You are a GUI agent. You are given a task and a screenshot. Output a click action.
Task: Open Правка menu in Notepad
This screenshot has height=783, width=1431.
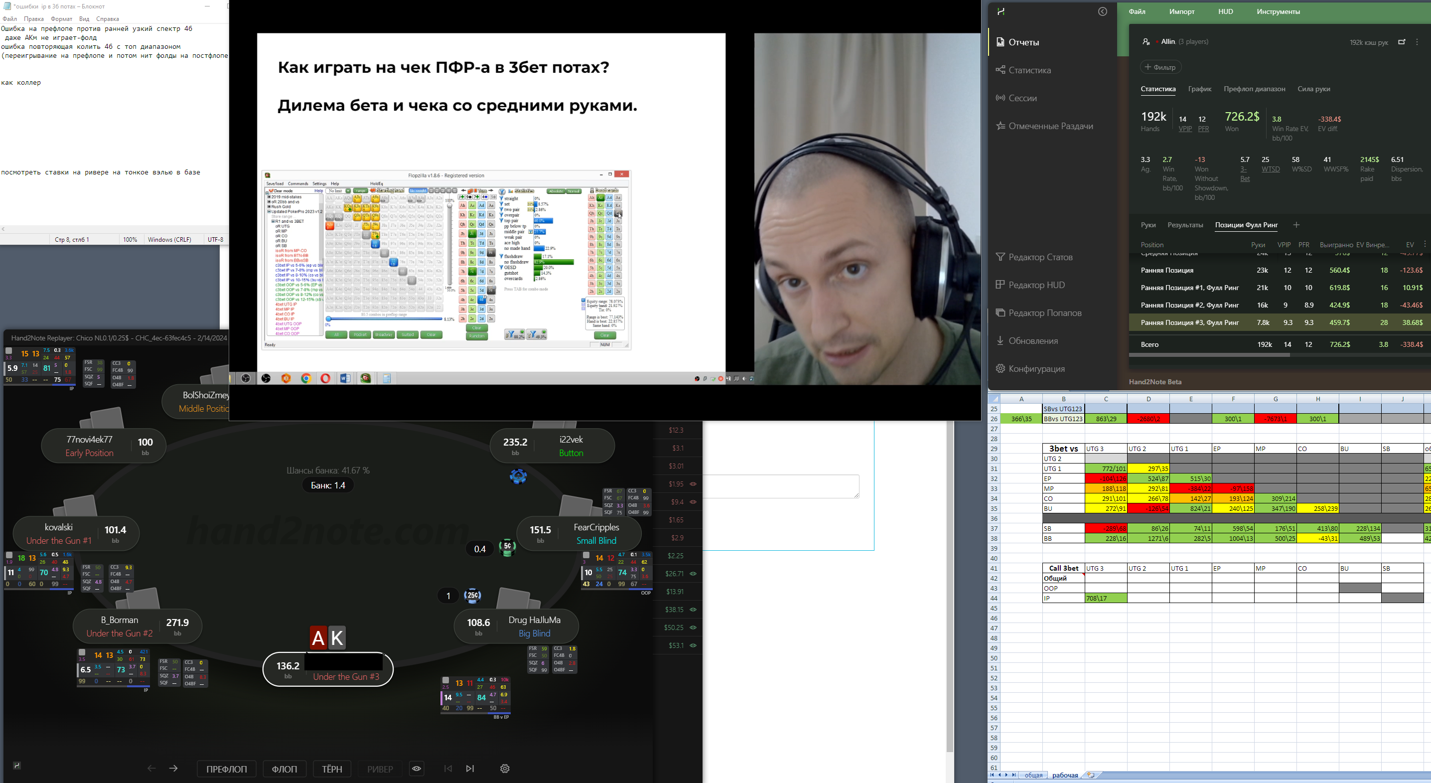click(34, 19)
